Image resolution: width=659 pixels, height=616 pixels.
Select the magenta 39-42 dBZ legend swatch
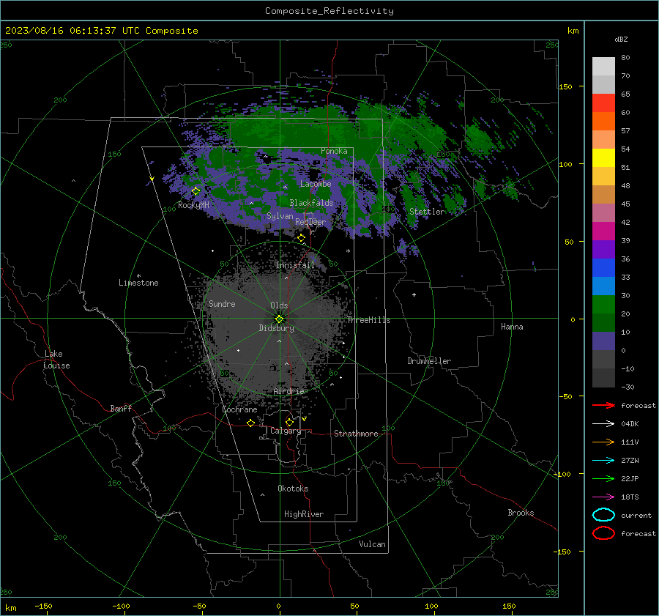pos(603,231)
